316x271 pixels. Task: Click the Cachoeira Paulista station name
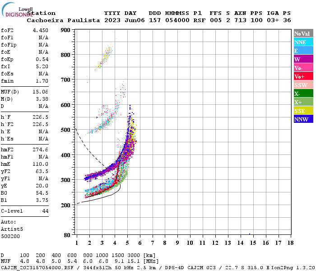click(x=63, y=20)
